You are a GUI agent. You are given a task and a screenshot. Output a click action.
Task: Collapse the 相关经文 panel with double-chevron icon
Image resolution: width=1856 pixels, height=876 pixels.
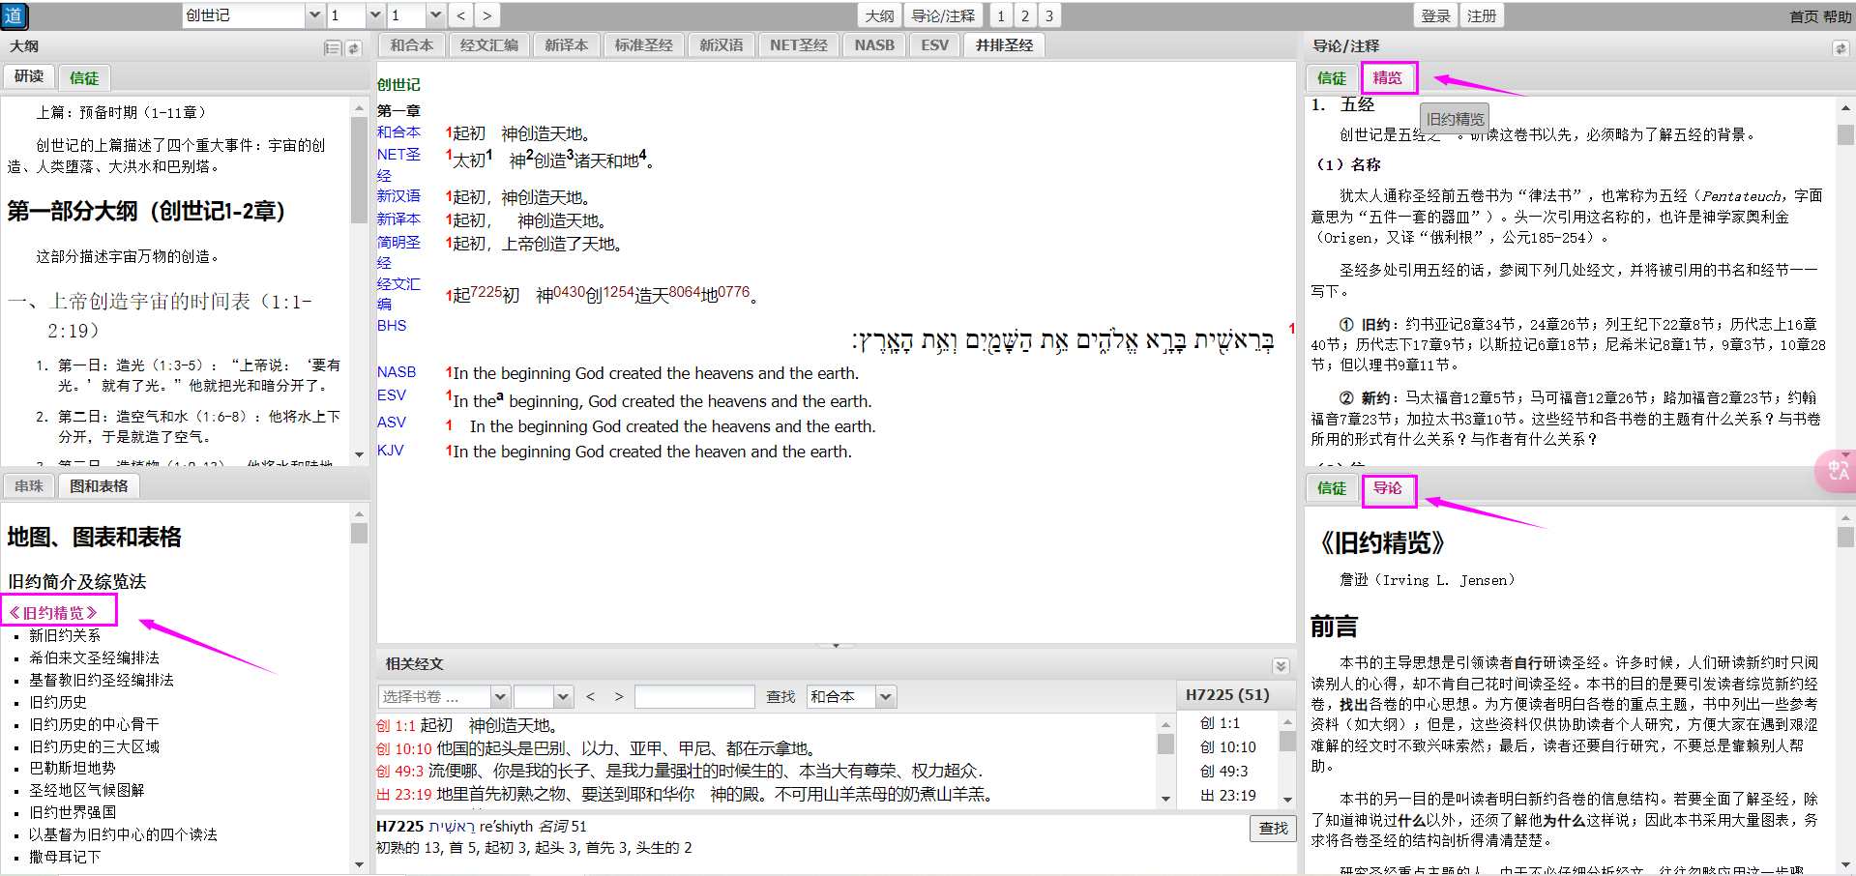pos(1281,665)
